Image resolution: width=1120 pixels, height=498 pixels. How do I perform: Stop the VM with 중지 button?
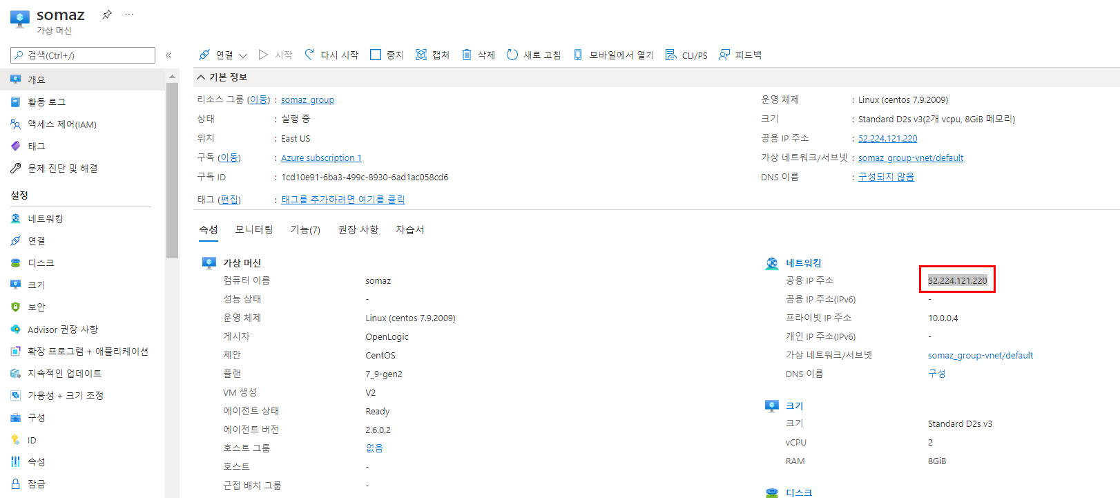pyautogui.click(x=387, y=55)
